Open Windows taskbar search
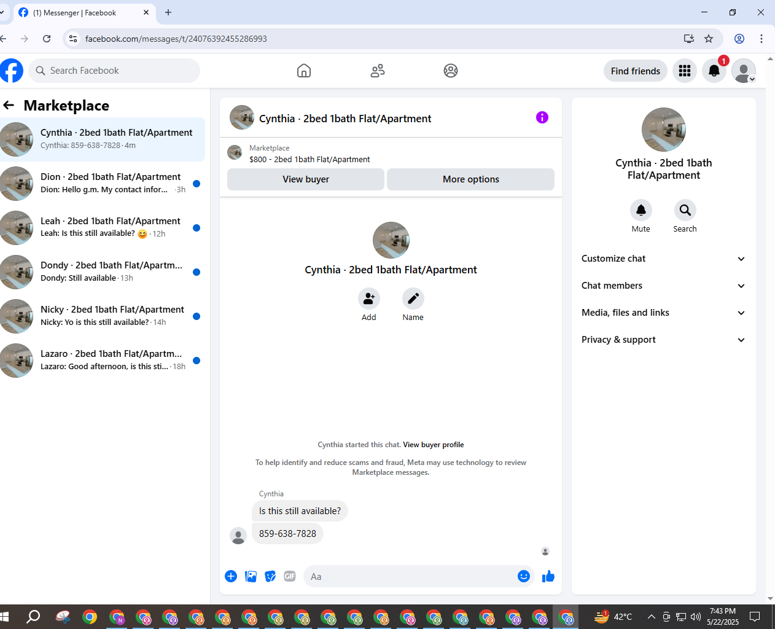This screenshot has height=629, width=775. point(33,616)
